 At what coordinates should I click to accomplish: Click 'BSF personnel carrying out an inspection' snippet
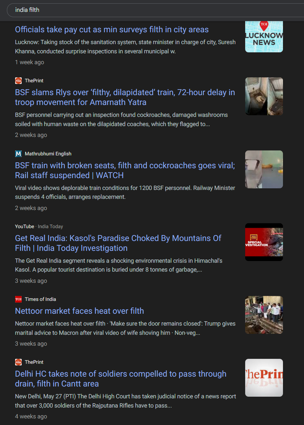pyautogui.click(x=122, y=120)
